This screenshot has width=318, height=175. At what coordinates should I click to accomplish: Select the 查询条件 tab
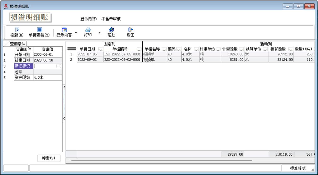pyautogui.click(x=17, y=44)
